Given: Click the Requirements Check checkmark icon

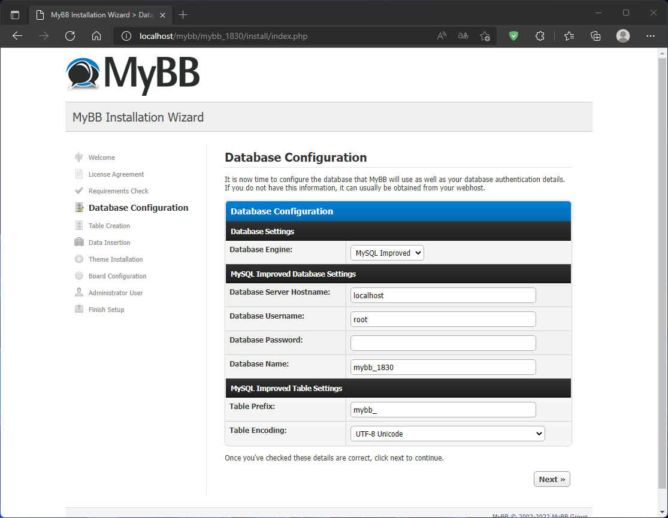Looking at the screenshot, I should 79,190.
